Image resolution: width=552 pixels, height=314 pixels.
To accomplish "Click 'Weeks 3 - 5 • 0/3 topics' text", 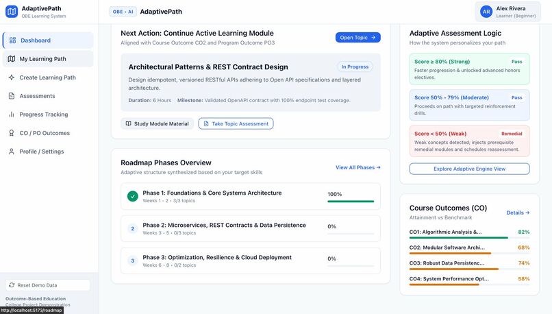I will click(169, 233).
